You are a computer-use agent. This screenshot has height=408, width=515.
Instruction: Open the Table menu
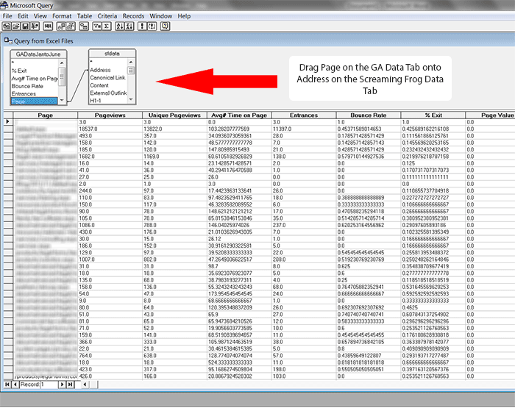point(85,15)
